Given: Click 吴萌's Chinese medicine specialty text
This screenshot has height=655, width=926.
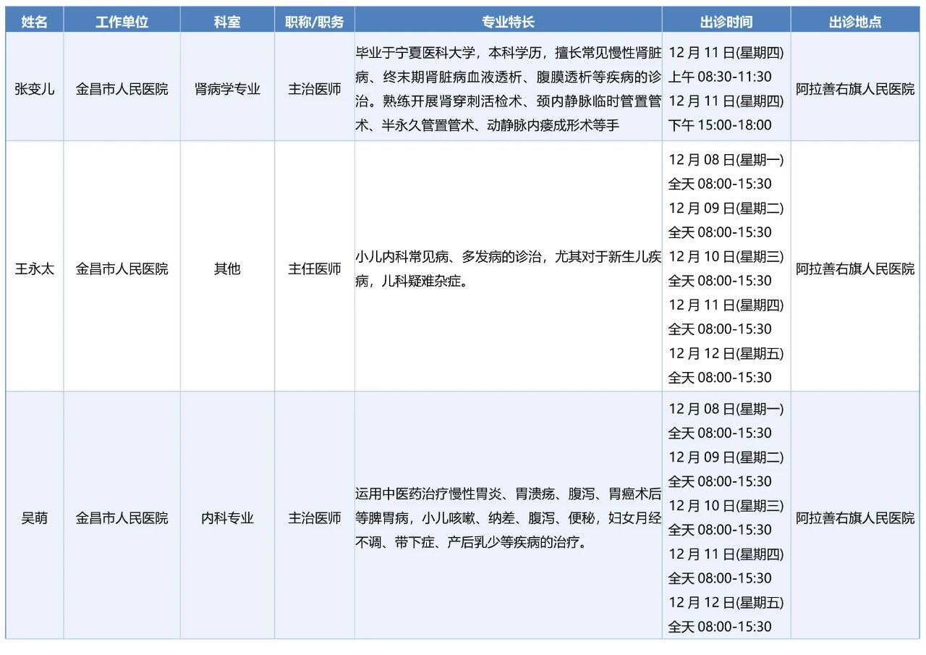Looking at the screenshot, I should click(x=508, y=518).
